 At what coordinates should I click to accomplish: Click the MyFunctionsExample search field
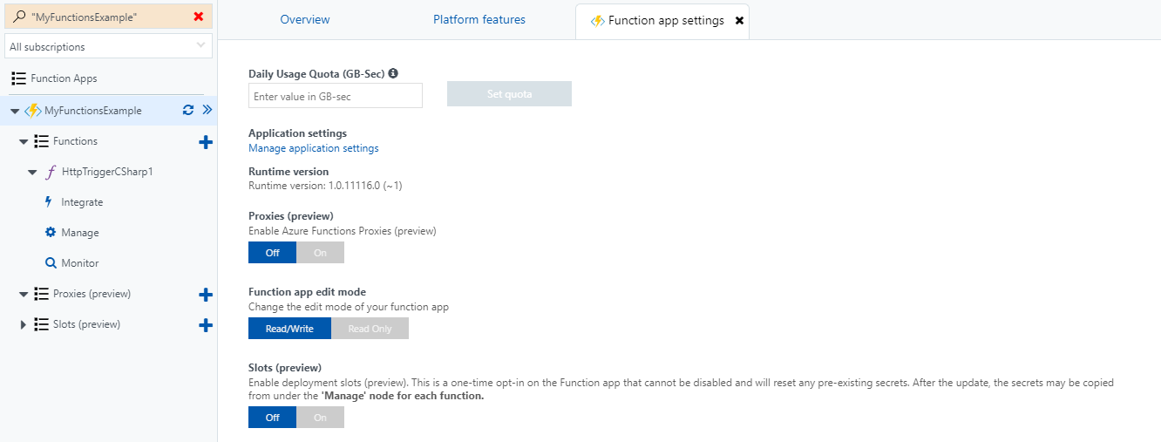point(108,17)
